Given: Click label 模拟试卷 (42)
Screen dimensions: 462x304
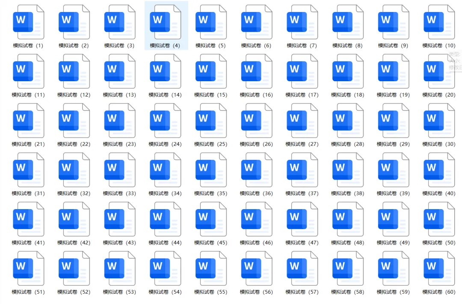Looking at the screenshot, I should click(x=74, y=243).
